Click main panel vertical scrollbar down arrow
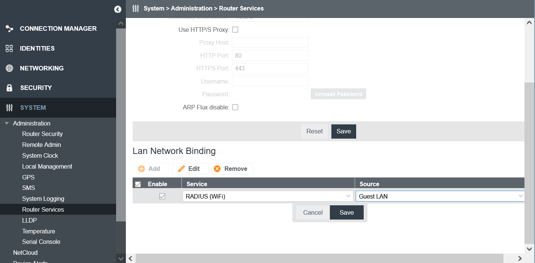This screenshot has height=263, width=535. [529, 249]
